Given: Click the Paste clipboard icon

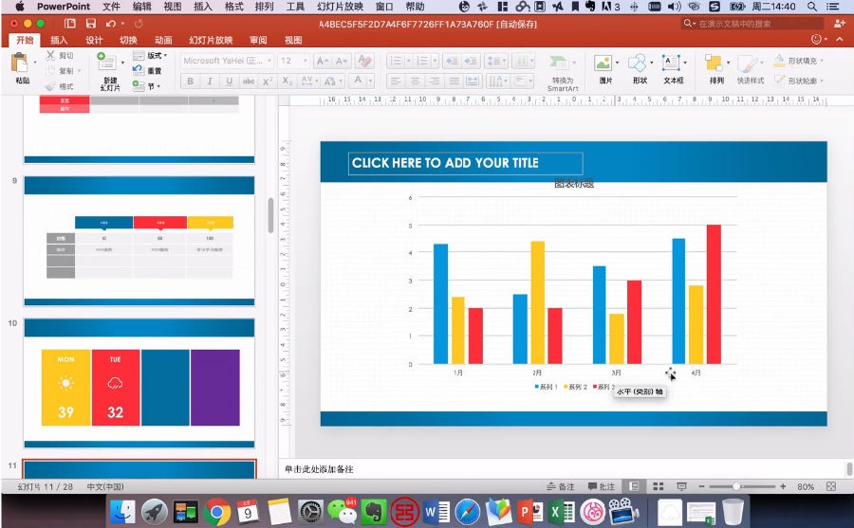Looking at the screenshot, I should coord(20,64).
